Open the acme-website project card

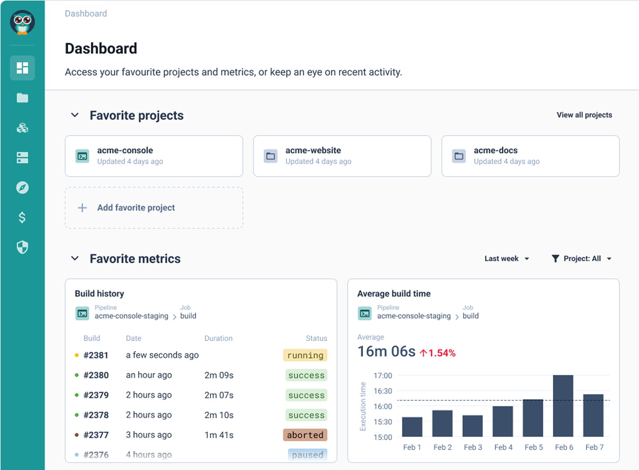(342, 156)
